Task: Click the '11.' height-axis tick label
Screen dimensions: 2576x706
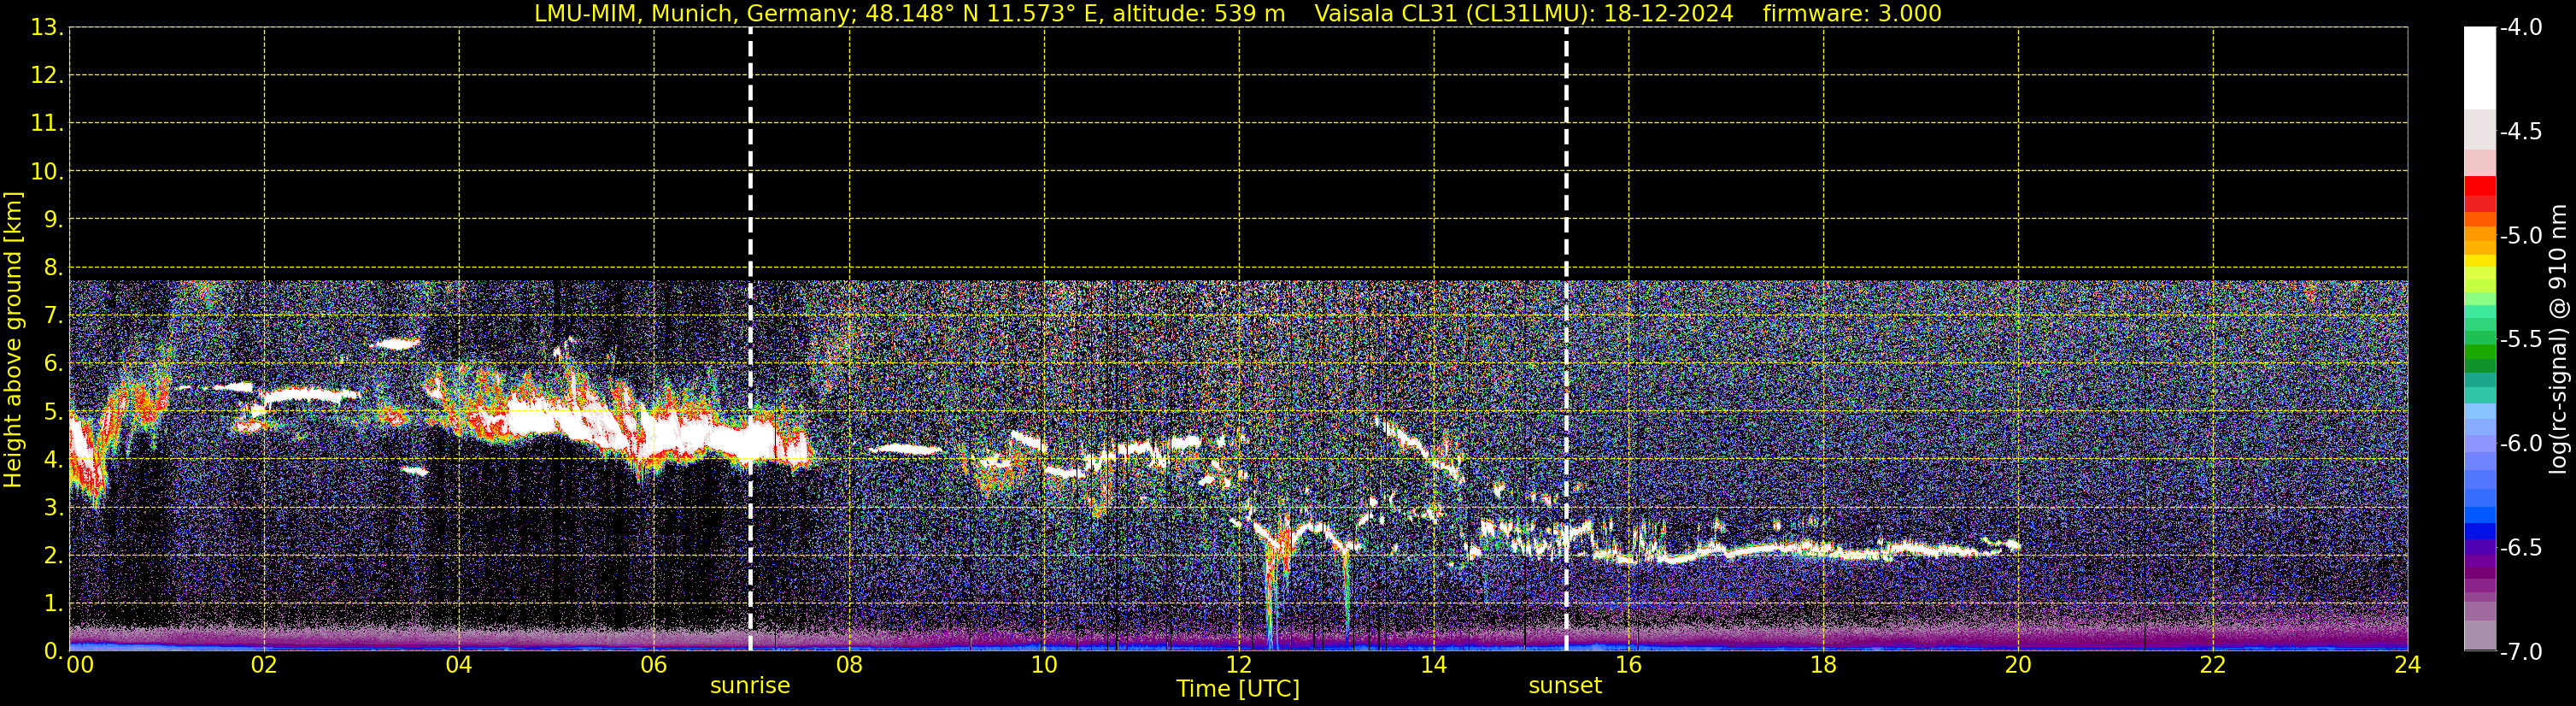Action: click(x=46, y=124)
